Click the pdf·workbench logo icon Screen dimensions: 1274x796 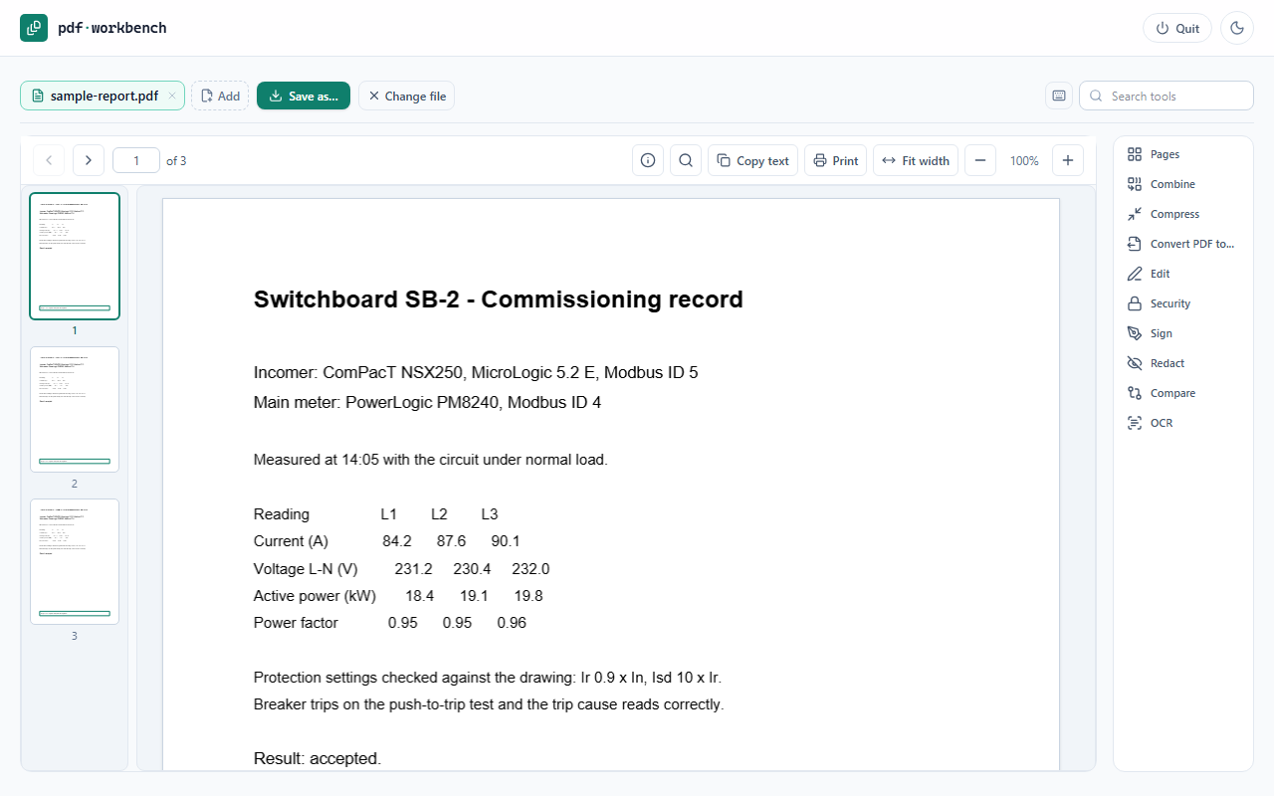click(34, 28)
